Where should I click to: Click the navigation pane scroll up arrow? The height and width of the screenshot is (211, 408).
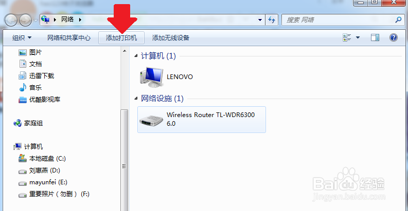tap(125, 51)
